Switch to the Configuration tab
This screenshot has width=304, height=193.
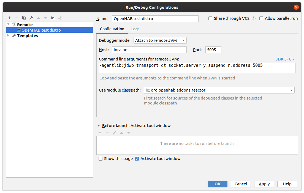[x=112, y=29]
